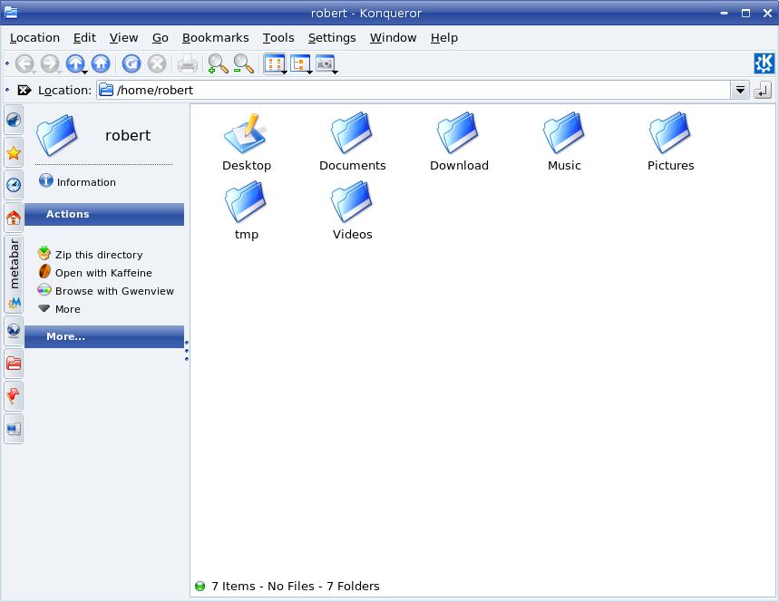
Task: Click the KDE gear logo icon
Action: pyautogui.click(x=764, y=63)
